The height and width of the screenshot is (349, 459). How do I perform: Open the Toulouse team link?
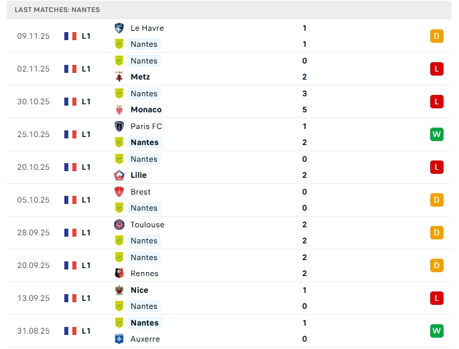tap(147, 225)
